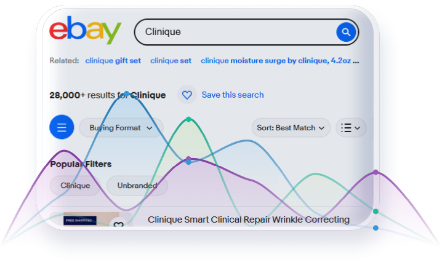The image size is (442, 265).
Task: Click the watchlist heart on the product image
Action: [119, 224]
